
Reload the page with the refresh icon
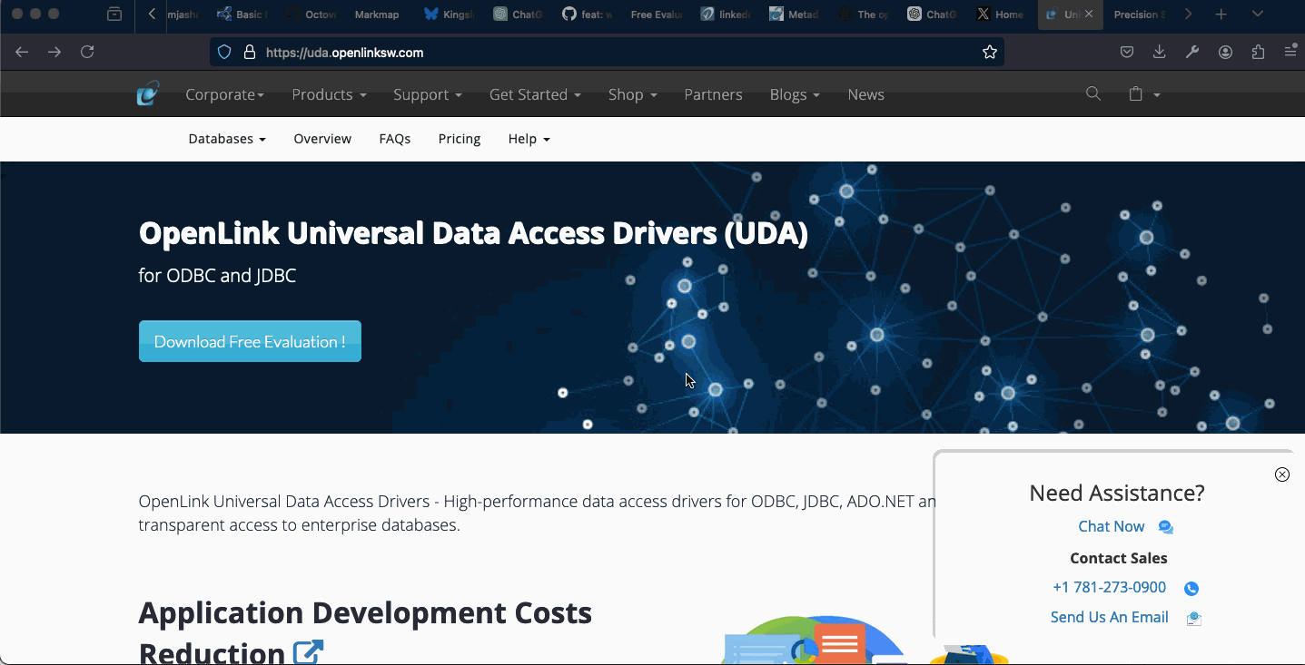[x=87, y=52]
